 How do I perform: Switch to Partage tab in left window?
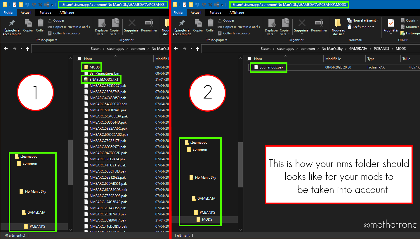click(45, 13)
